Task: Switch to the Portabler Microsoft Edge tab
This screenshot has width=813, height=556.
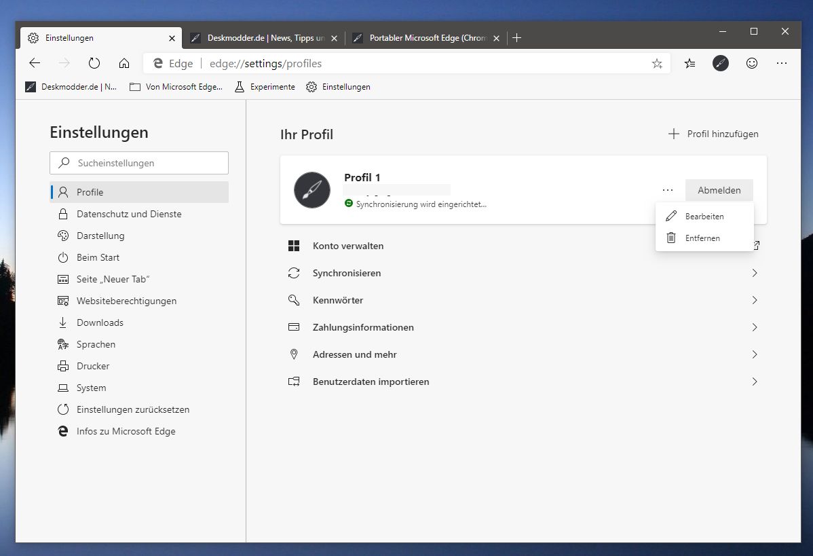Action: pos(426,38)
